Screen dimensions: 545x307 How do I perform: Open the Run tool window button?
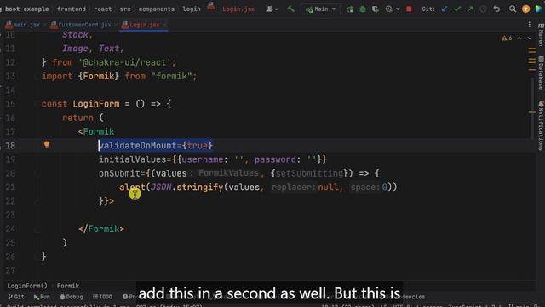point(42,297)
